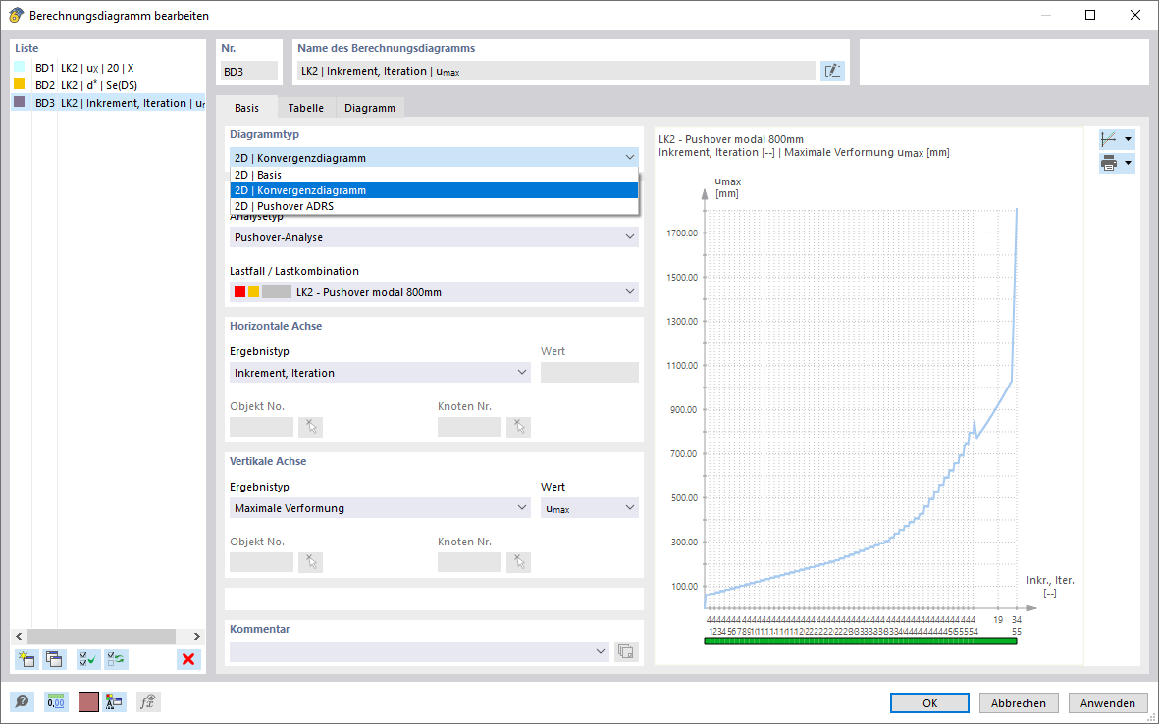Collapse the Diagrammtyp combo box

pos(630,157)
